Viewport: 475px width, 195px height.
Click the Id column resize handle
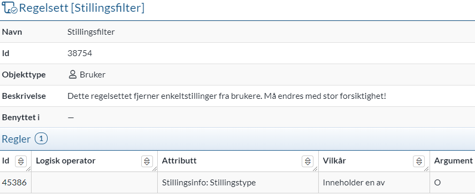click(29, 169)
